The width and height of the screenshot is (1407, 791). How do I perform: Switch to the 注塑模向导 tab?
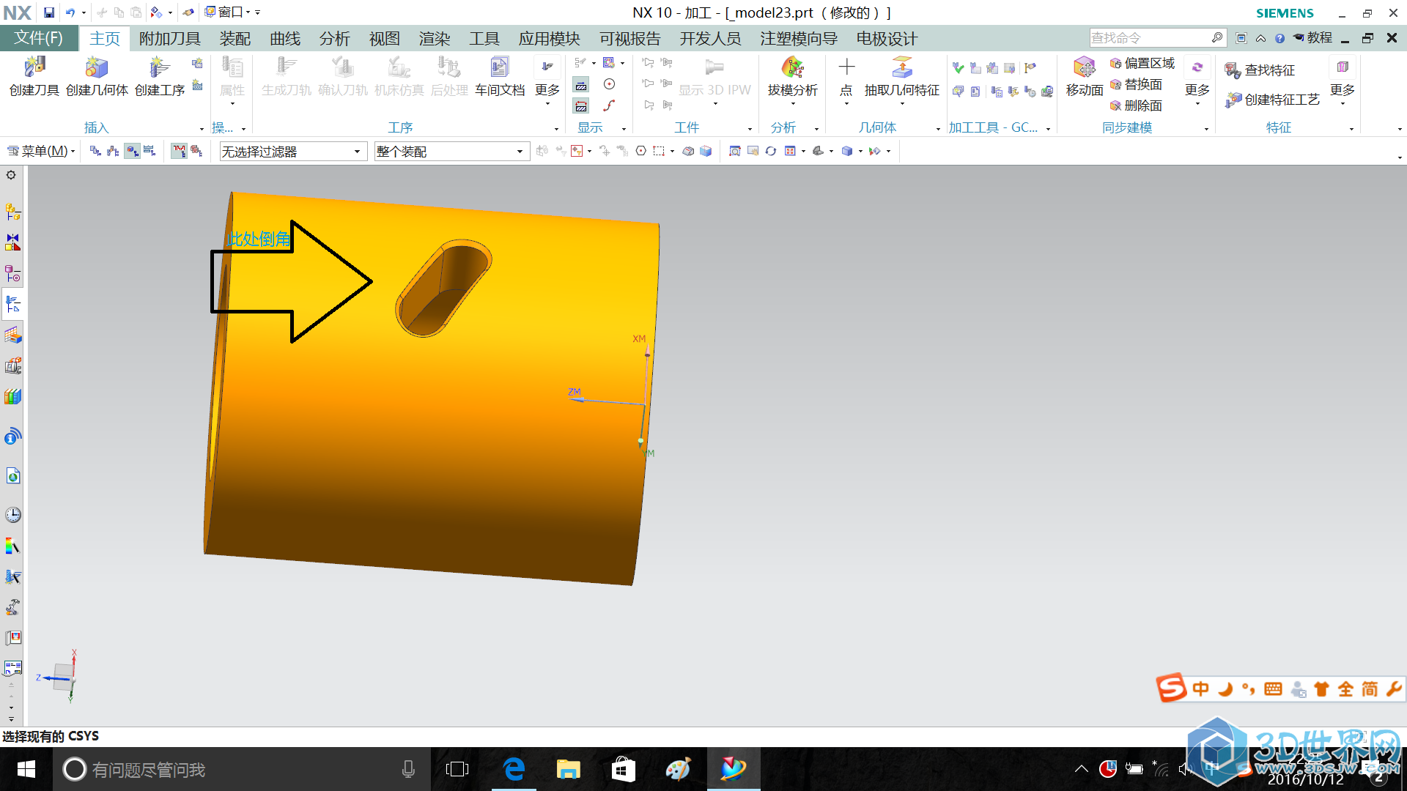[x=799, y=39]
